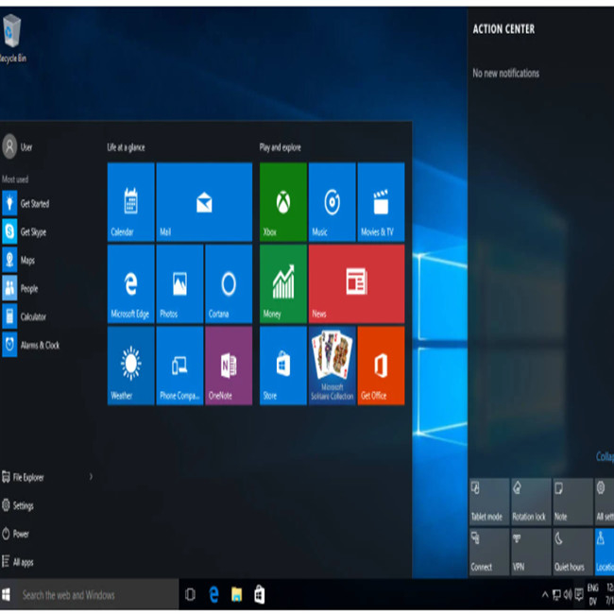Screen dimensions: 614x614
Task: Open the Weather tile
Action: [x=130, y=366]
